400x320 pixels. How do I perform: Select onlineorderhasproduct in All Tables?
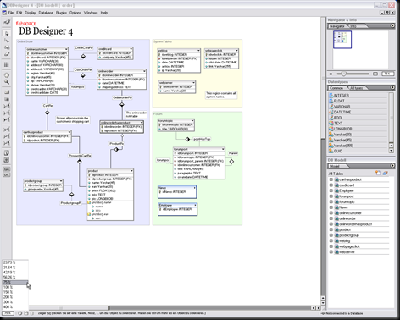pos(355,224)
